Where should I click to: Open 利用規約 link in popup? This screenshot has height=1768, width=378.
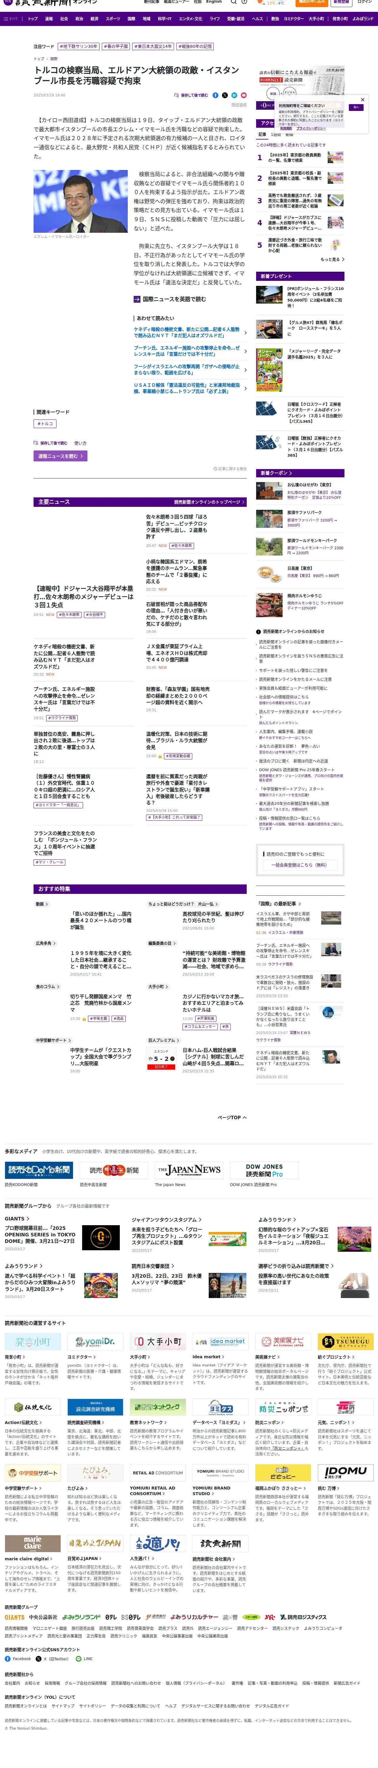[x=286, y=128]
